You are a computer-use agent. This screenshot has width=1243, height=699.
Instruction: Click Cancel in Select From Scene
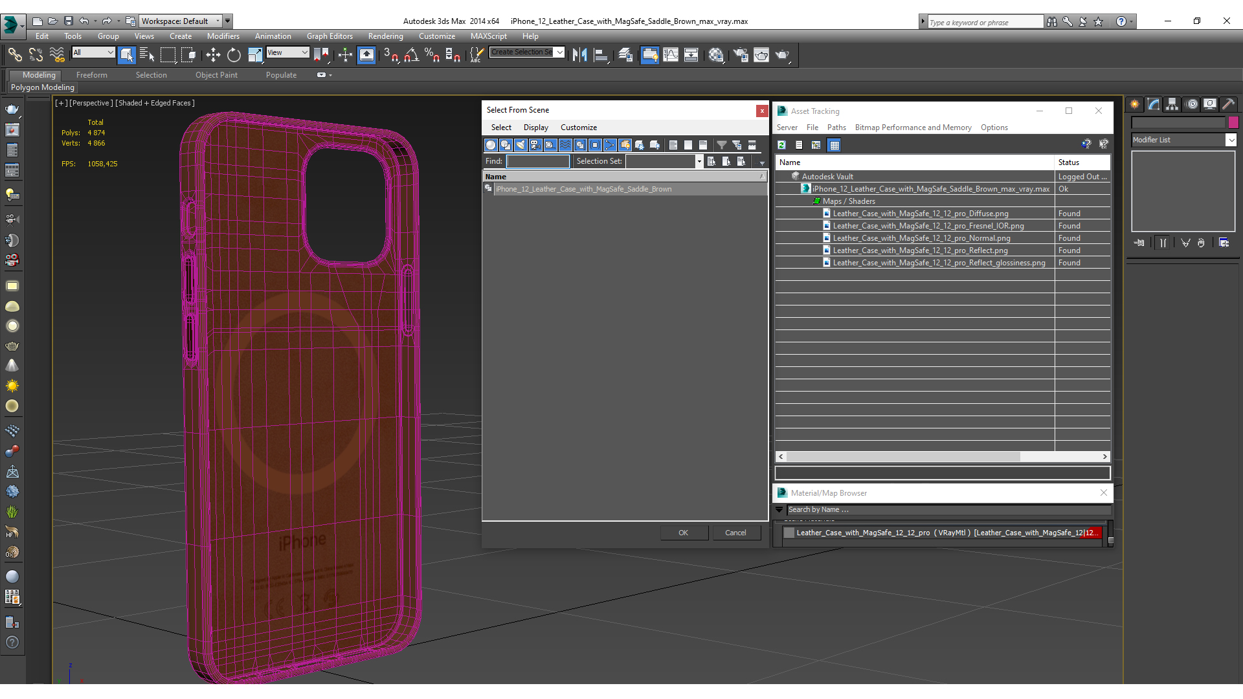[x=735, y=533]
